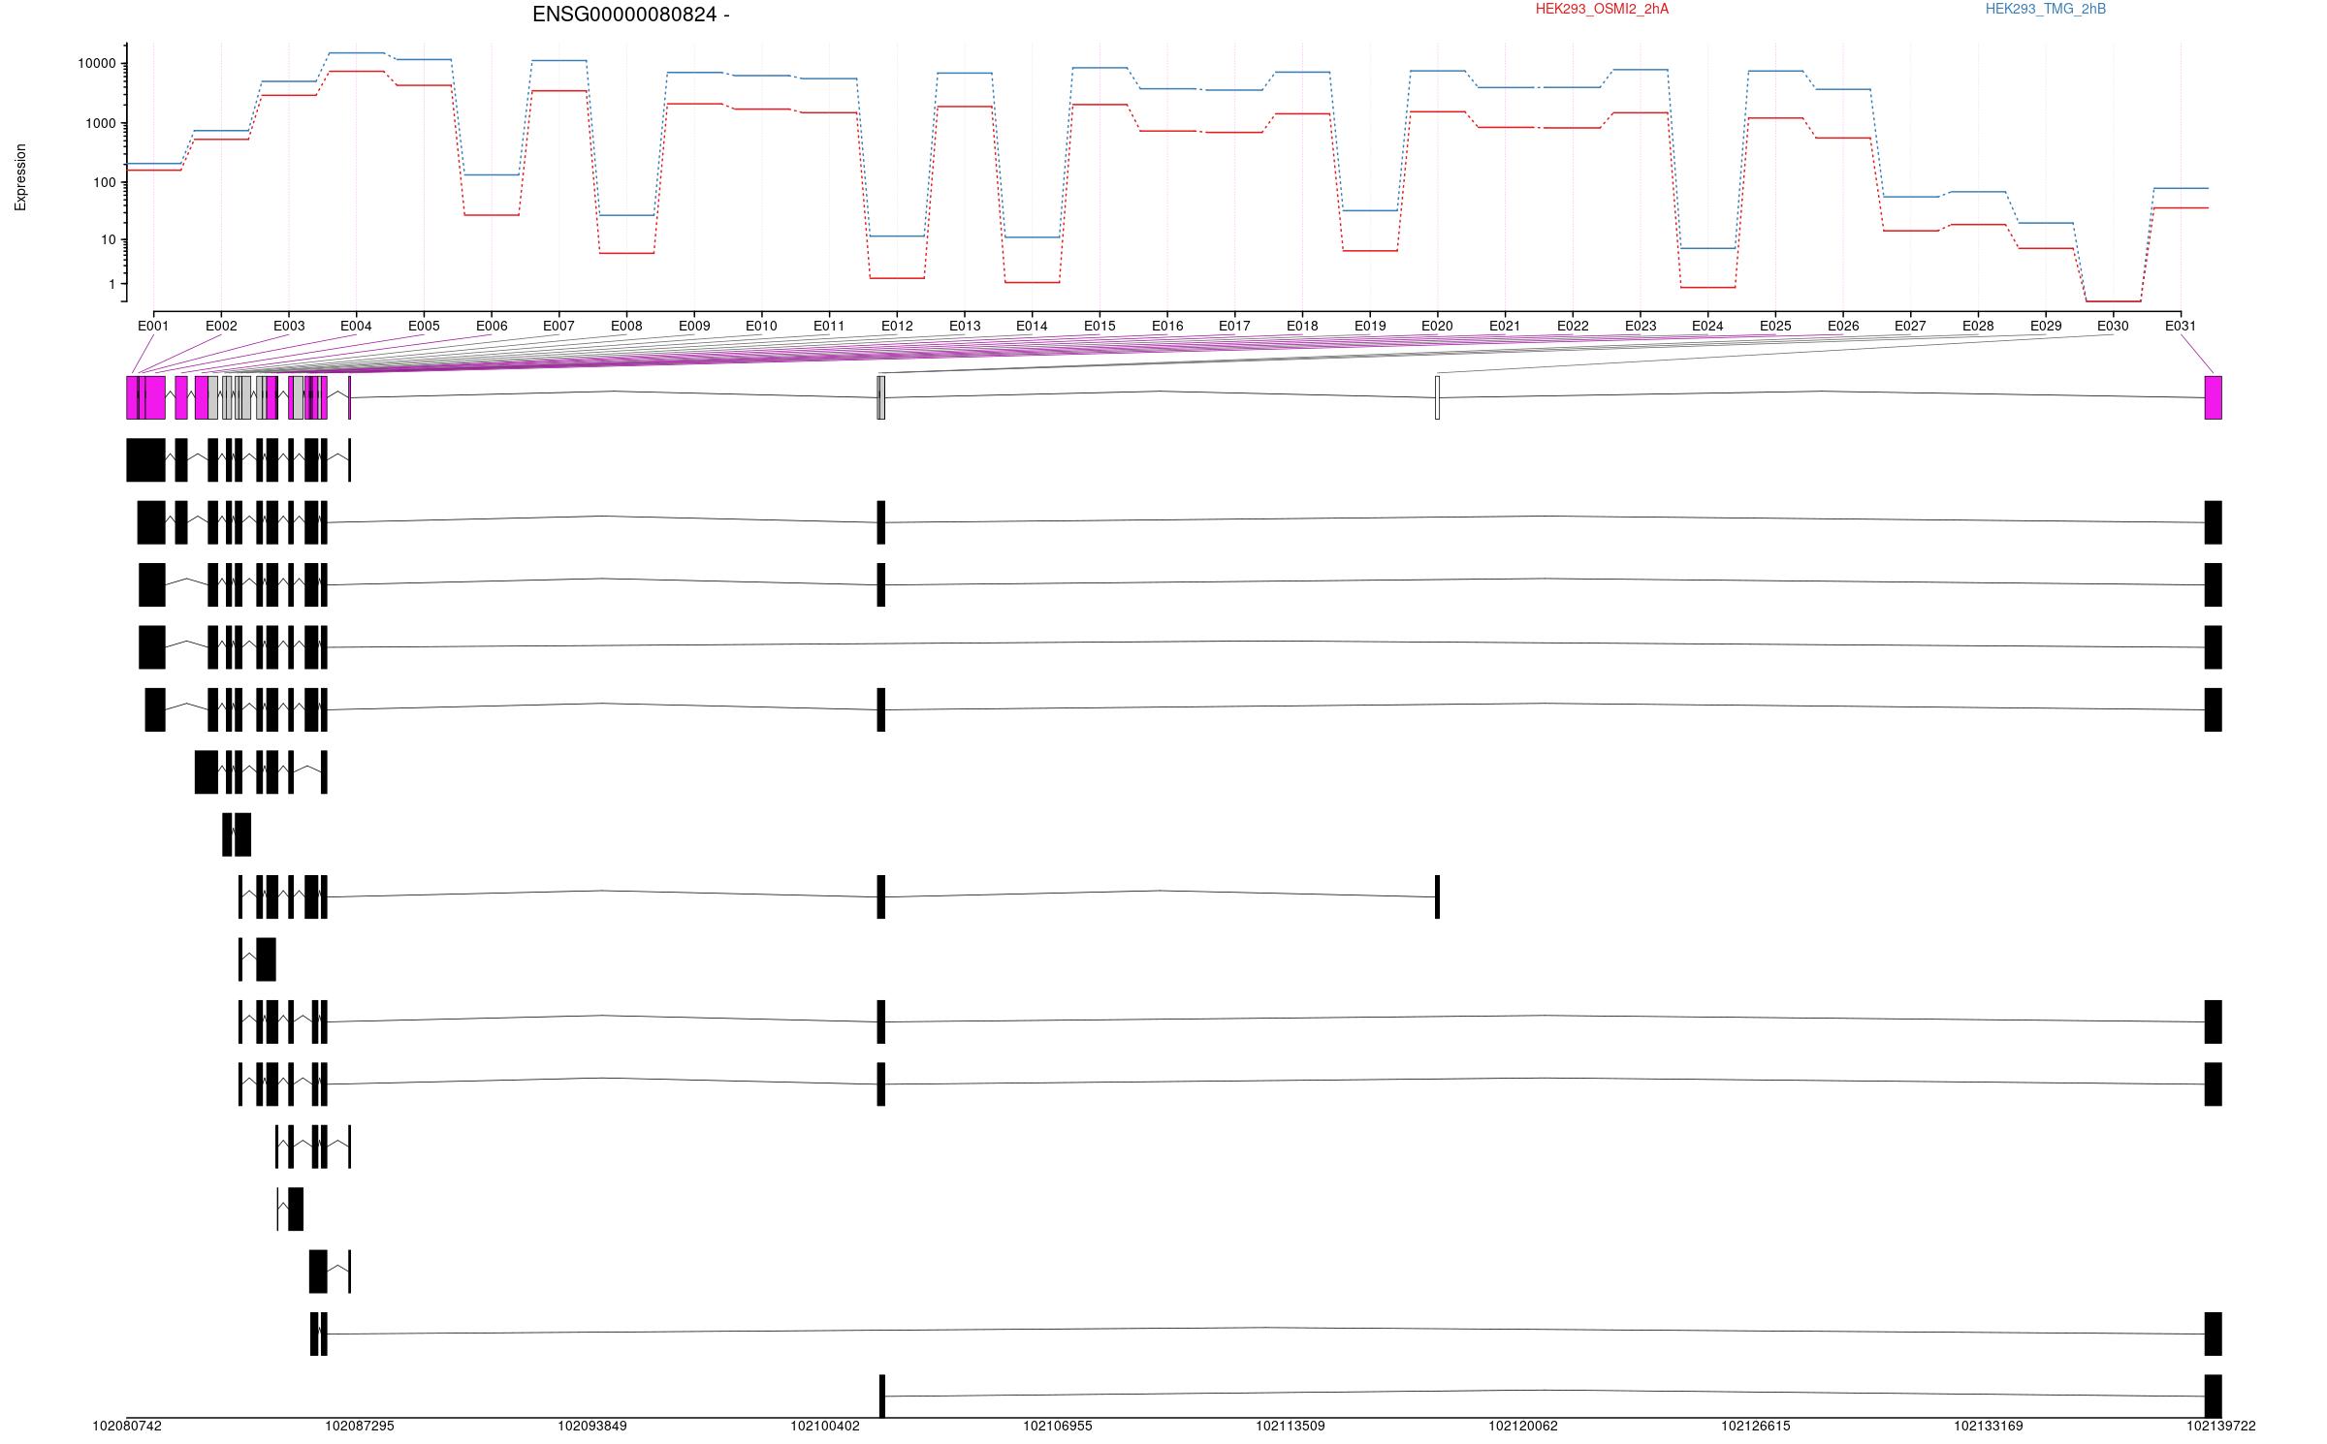The height and width of the screenshot is (1444, 2327).
Task: Click exon bin label E025
Action: 1775,327
